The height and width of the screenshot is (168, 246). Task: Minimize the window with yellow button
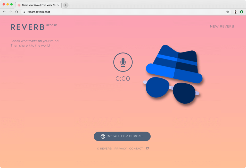[x=7, y=4]
